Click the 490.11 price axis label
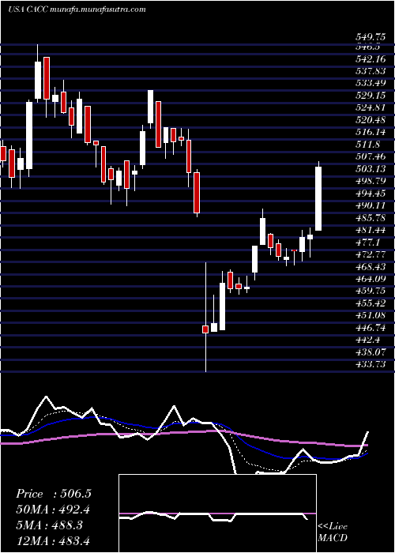 coord(370,205)
